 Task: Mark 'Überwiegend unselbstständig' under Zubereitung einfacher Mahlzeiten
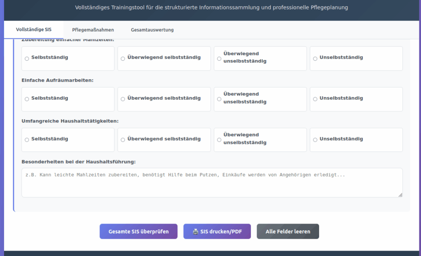(219, 58)
